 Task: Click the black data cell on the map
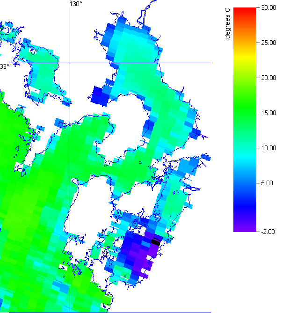tap(156, 242)
